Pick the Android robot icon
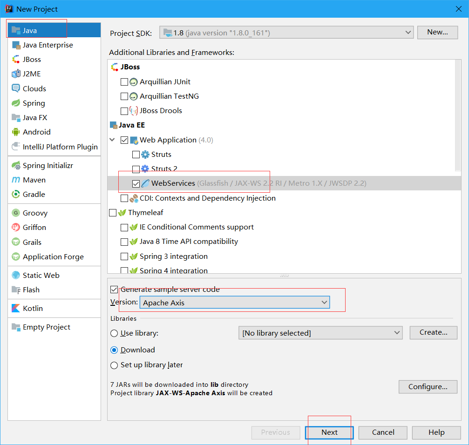 [16, 132]
